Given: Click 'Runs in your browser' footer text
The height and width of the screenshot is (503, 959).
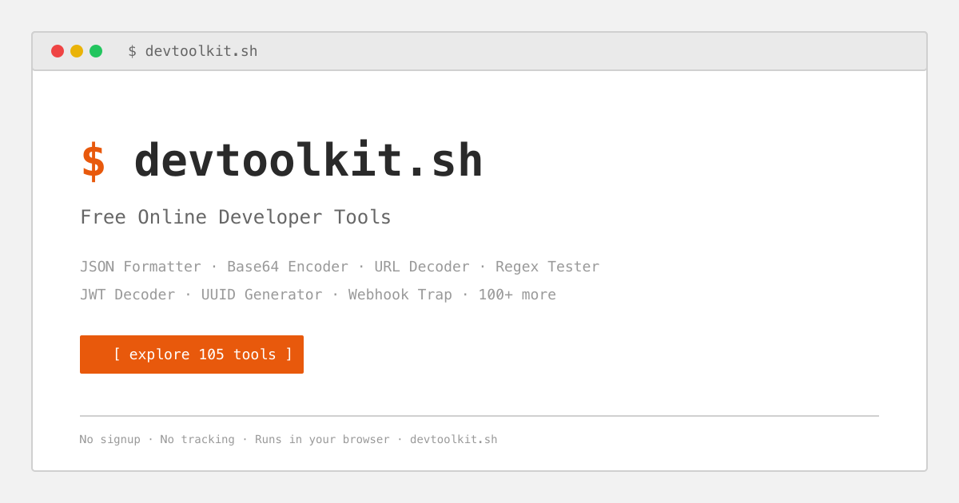Looking at the screenshot, I should point(321,439).
